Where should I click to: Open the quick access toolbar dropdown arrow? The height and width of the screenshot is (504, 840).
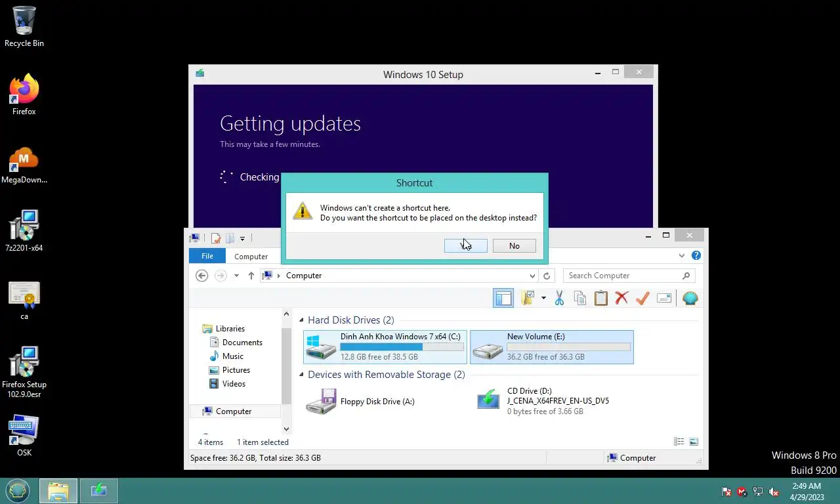(242, 238)
